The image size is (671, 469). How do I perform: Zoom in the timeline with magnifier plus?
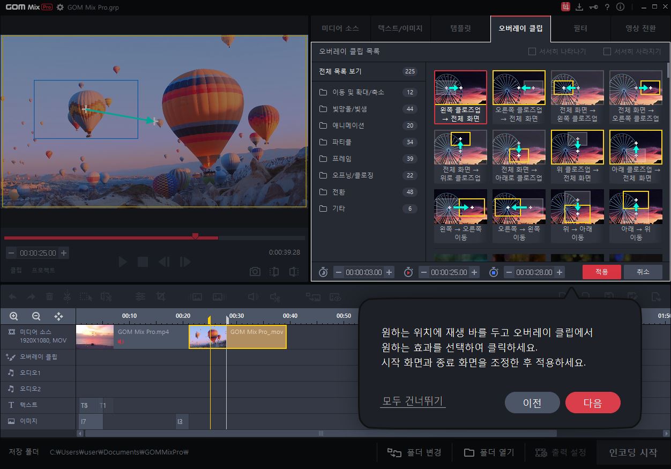coord(14,316)
